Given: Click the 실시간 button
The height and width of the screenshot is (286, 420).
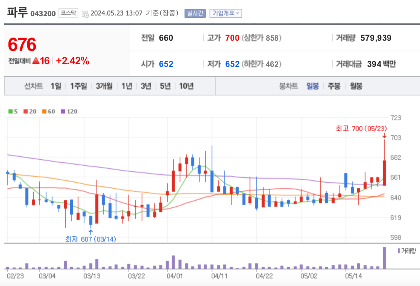Looking at the screenshot, I should coord(195,13).
